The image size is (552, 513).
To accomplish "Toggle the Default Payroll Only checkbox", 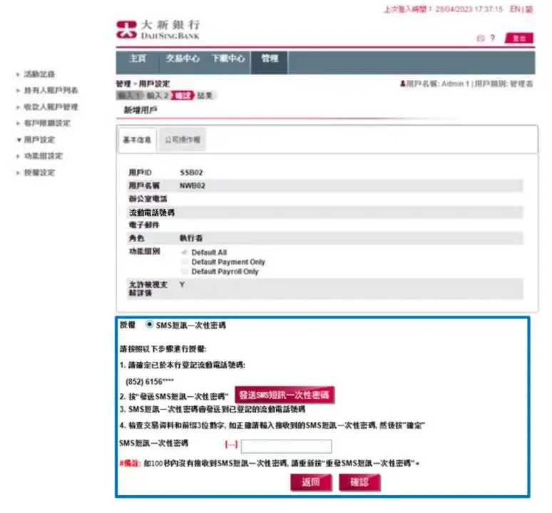I will (184, 271).
